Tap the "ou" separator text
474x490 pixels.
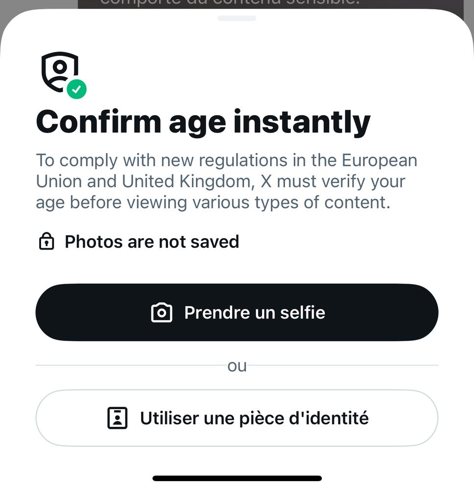[x=237, y=366]
